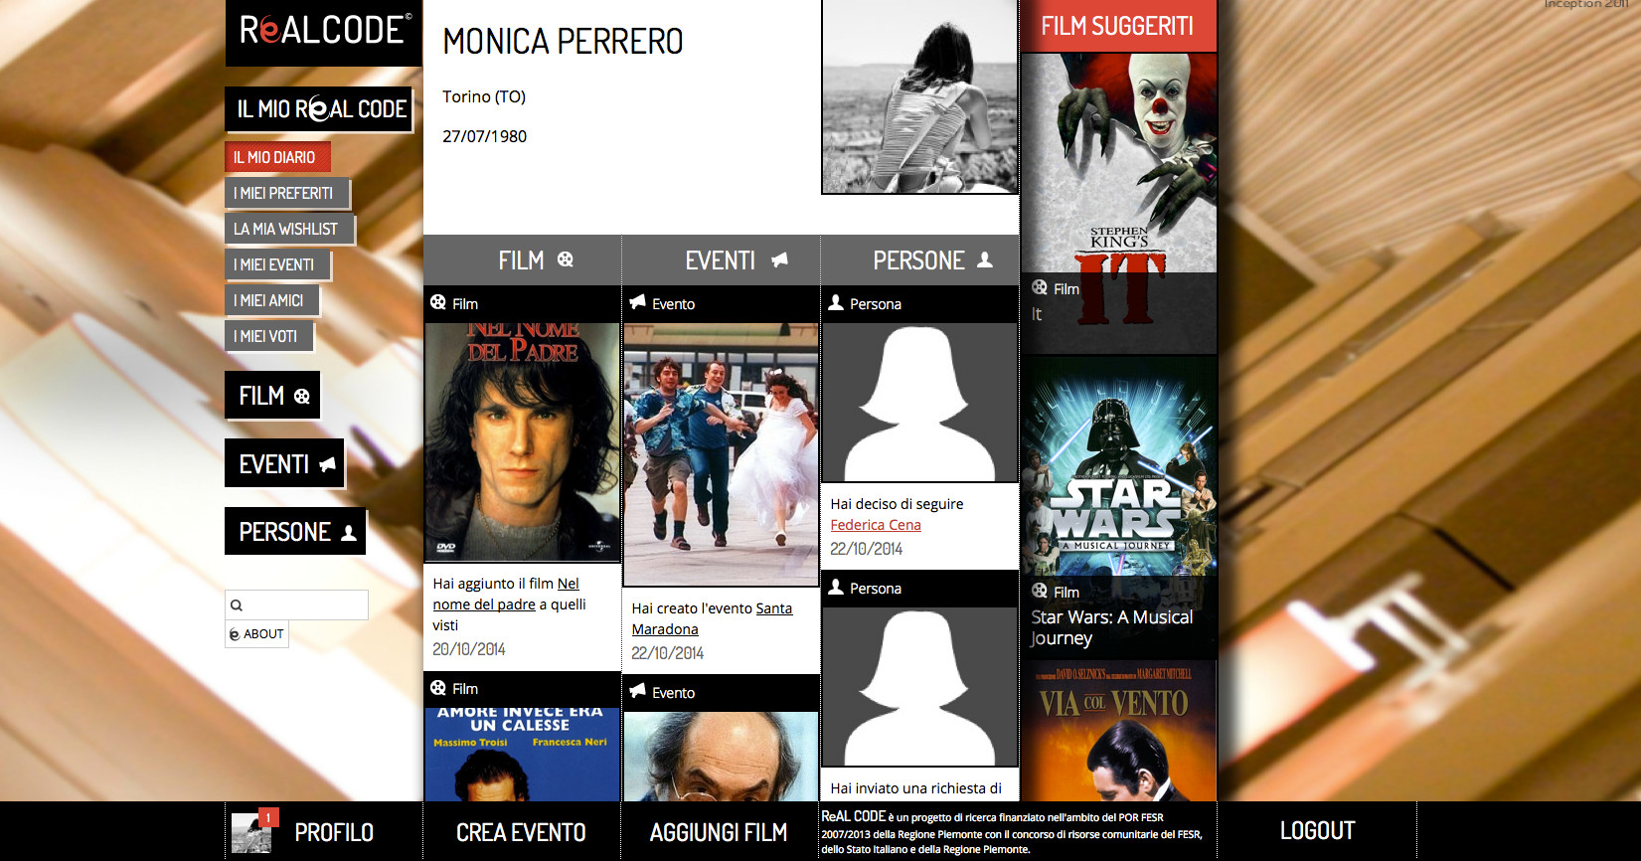Open the Amore invece era un calesse poster
The image size is (1641, 861).
(523, 755)
